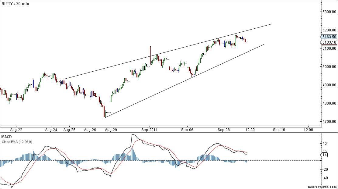
Task: Click the 4700.00 price axis label
Action: coord(329,122)
